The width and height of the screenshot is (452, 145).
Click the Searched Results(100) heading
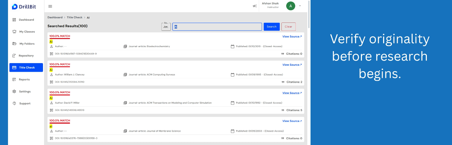67,26
